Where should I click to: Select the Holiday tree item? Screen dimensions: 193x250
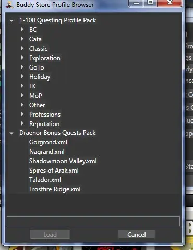pyautogui.click(x=40, y=77)
